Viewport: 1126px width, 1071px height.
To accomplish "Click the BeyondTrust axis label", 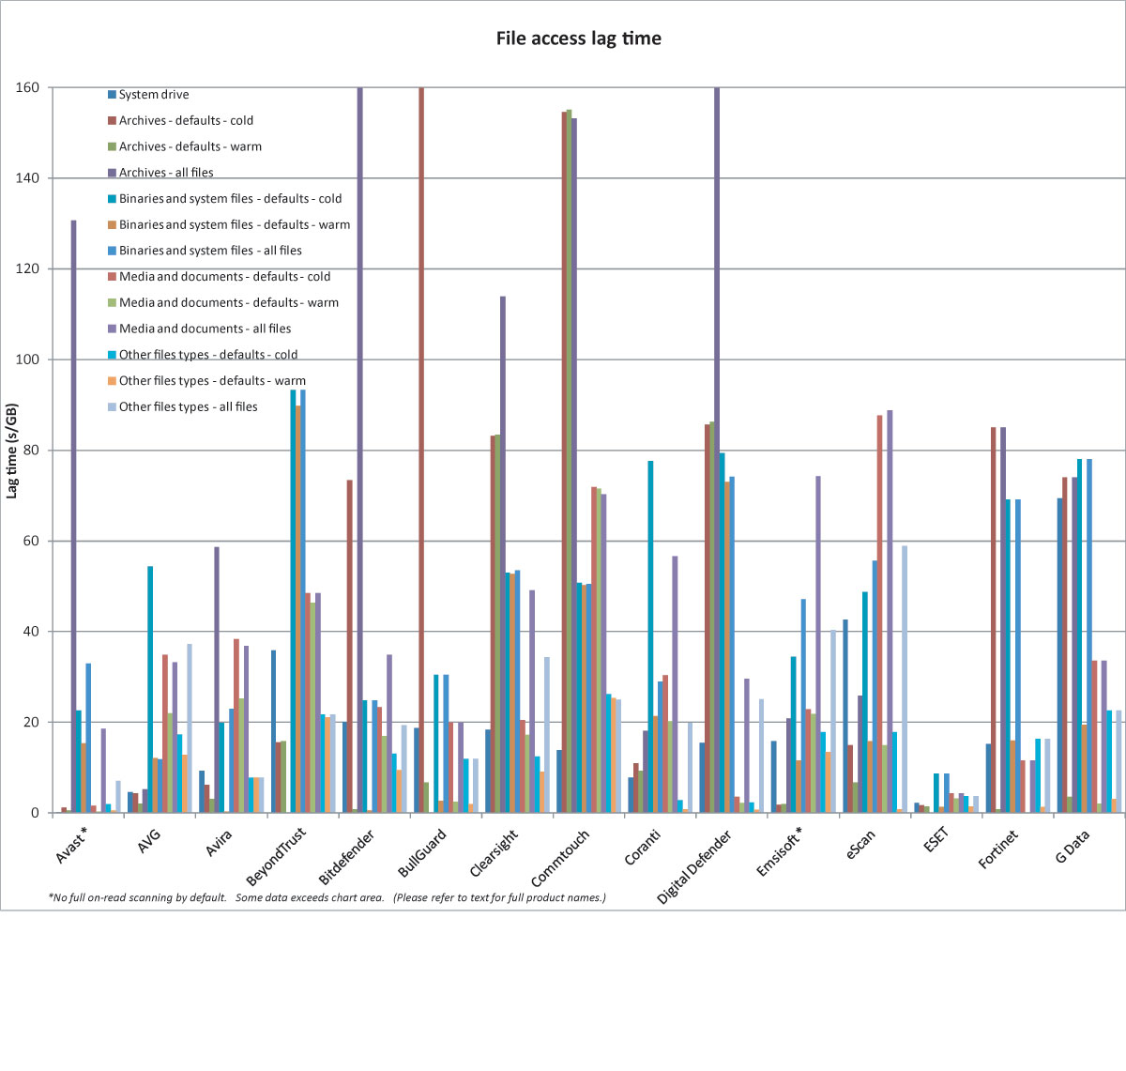I will 276,856.
